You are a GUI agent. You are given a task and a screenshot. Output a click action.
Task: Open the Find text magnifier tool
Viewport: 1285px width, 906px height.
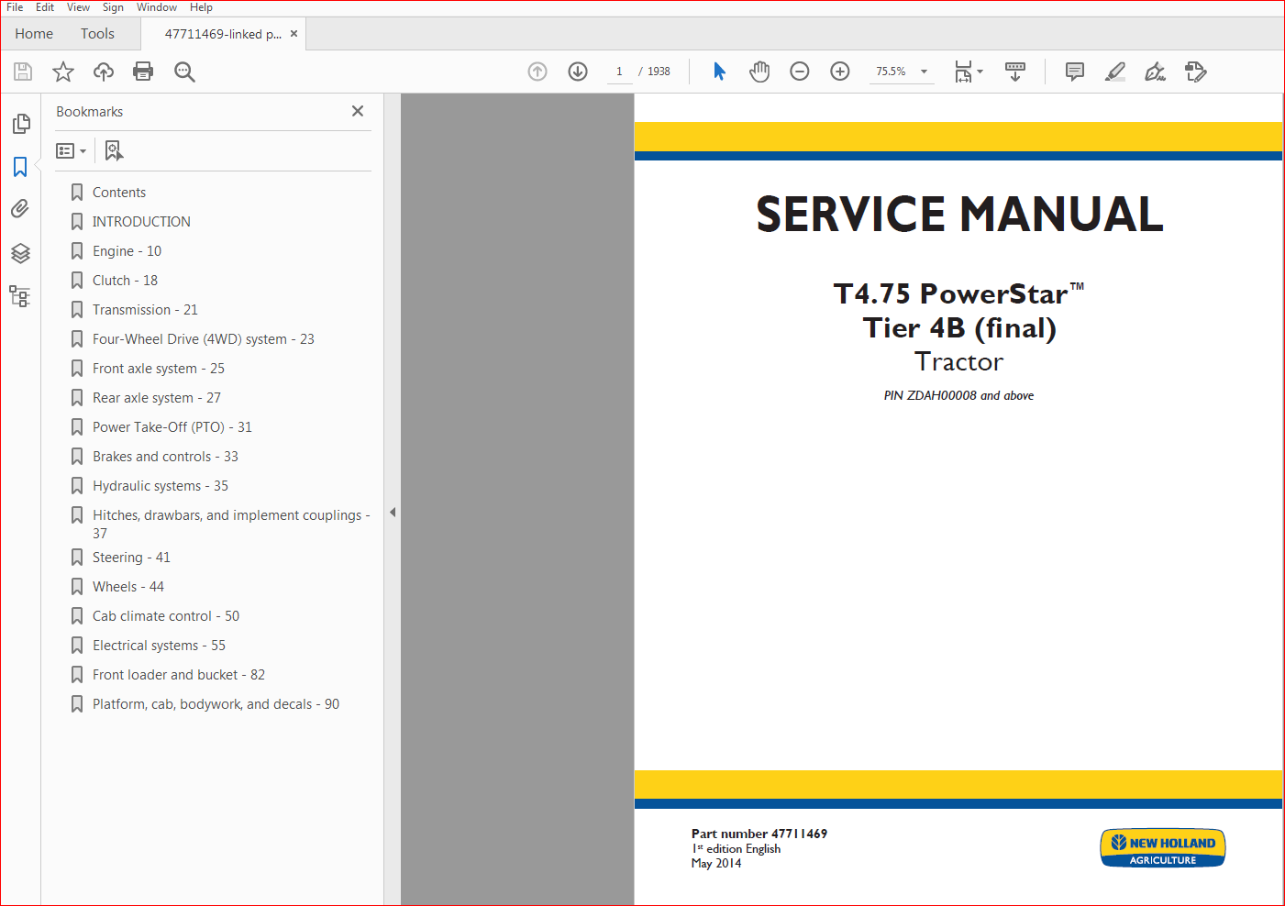pyautogui.click(x=184, y=72)
